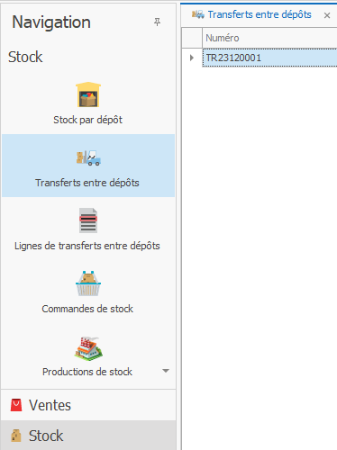337x450 pixels.
Task: Click the forklift icon in the tab
Action: point(198,14)
